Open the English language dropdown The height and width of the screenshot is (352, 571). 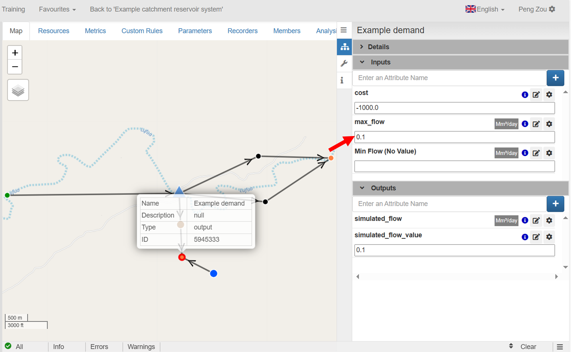[x=485, y=9]
